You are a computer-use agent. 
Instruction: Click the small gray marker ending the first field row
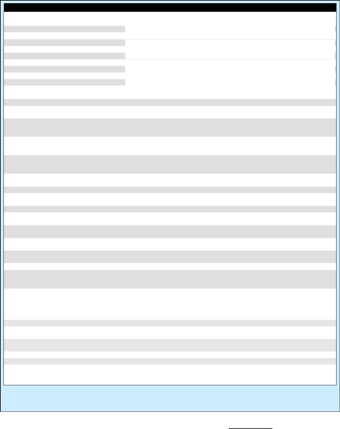click(x=336, y=29)
